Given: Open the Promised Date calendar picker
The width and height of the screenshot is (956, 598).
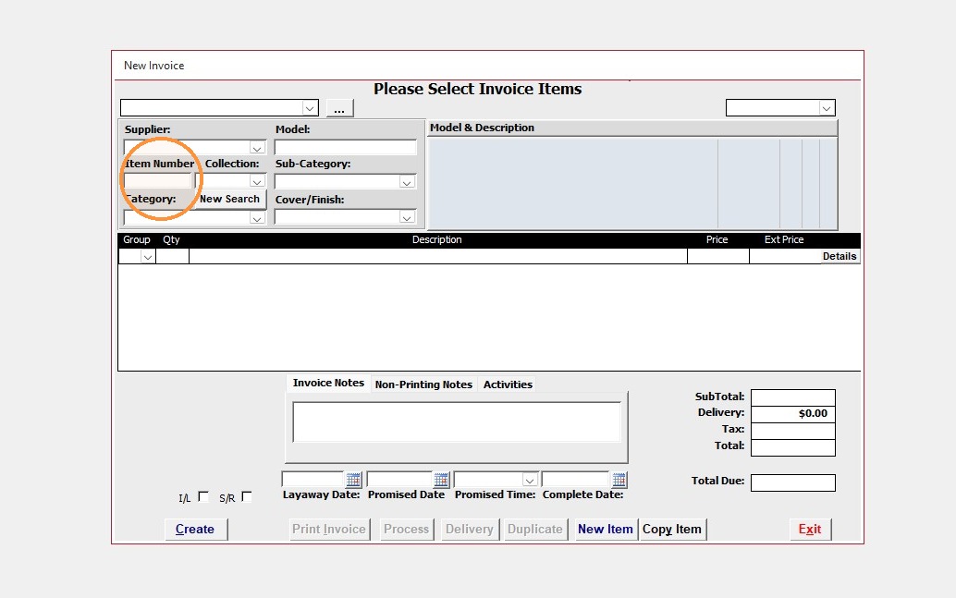Looking at the screenshot, I should 441,480.
